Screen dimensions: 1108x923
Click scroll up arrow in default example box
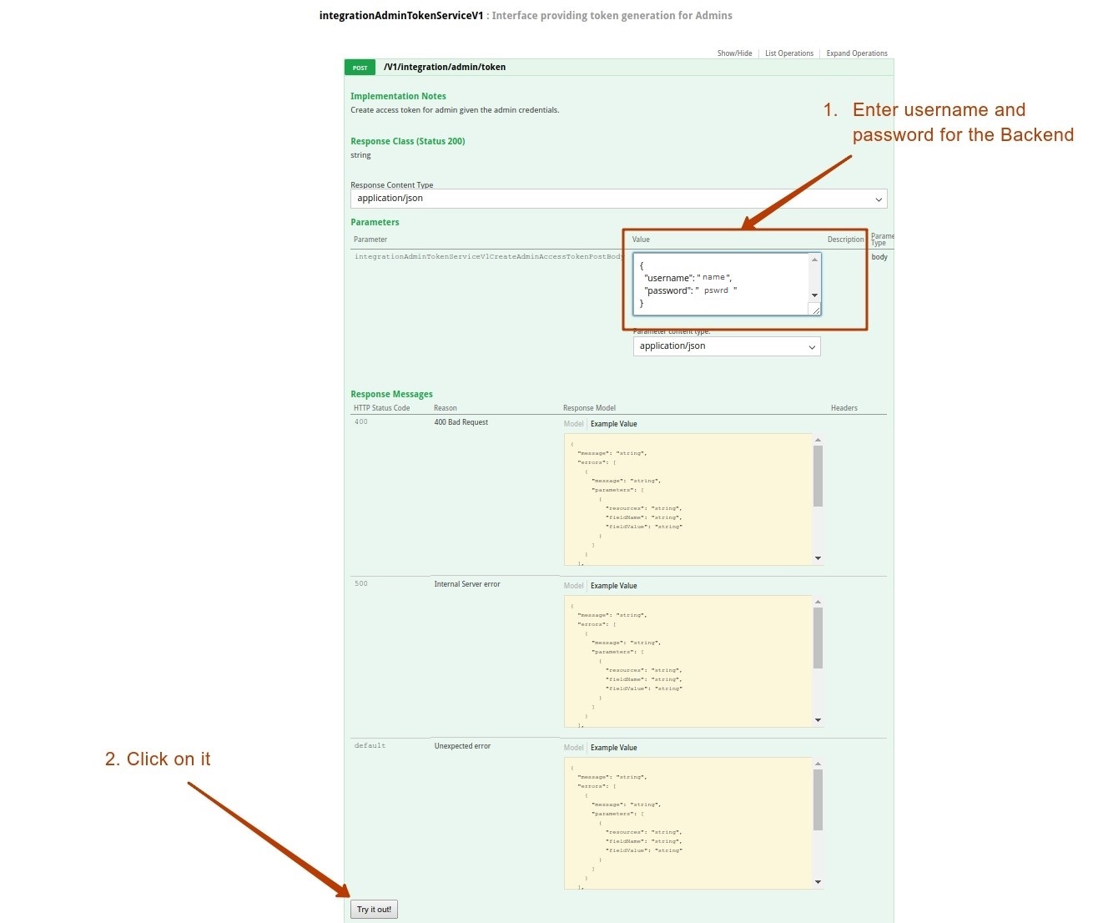[818, 764]
